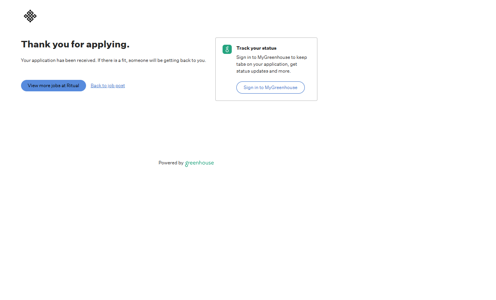Screen dimensions: 496x300
Task: Click the Powered by footer text
Action: (171, 163)
